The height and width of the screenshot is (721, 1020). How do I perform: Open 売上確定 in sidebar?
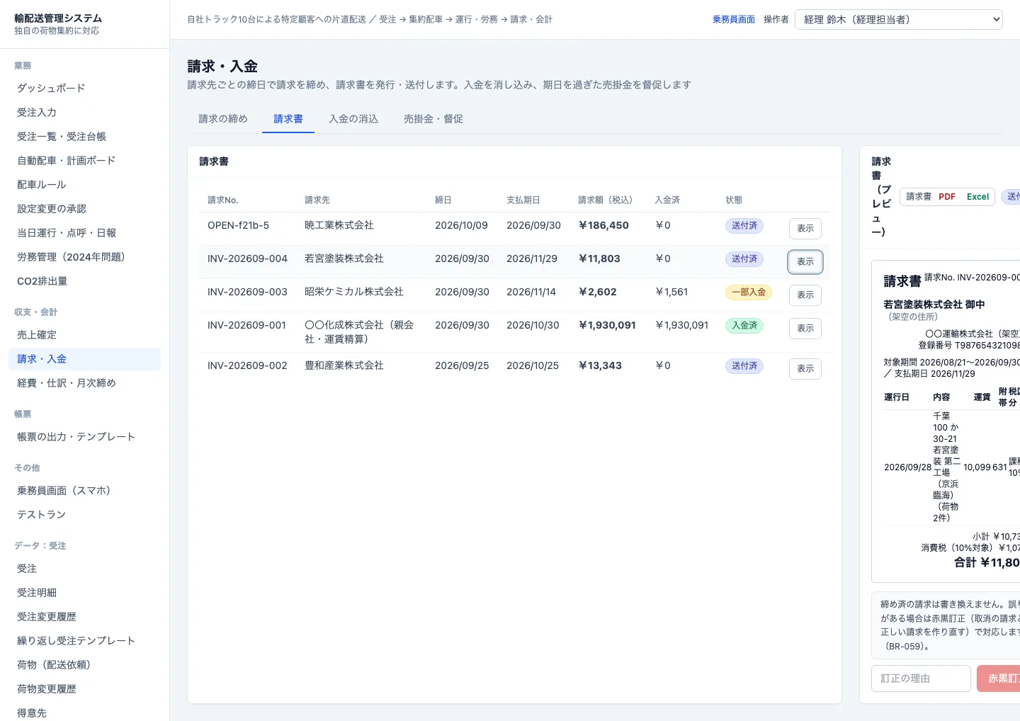(85, 334)
